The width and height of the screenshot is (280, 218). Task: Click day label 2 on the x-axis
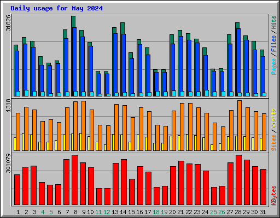coord(26,212)
